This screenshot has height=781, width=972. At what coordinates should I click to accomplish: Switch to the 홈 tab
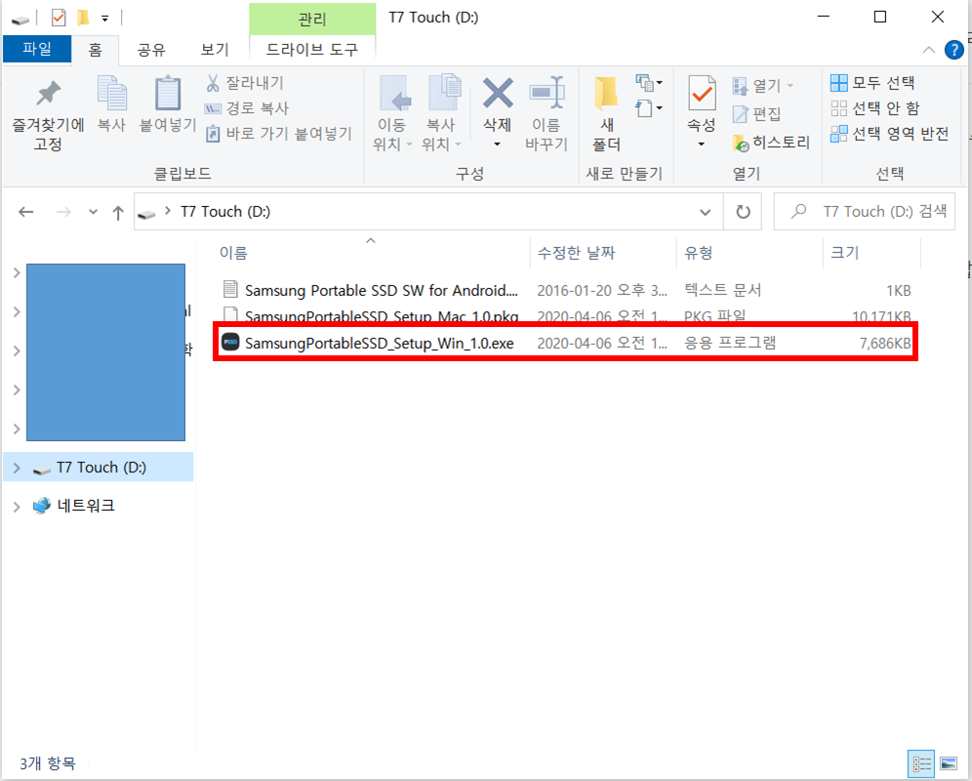click(95, 50)
